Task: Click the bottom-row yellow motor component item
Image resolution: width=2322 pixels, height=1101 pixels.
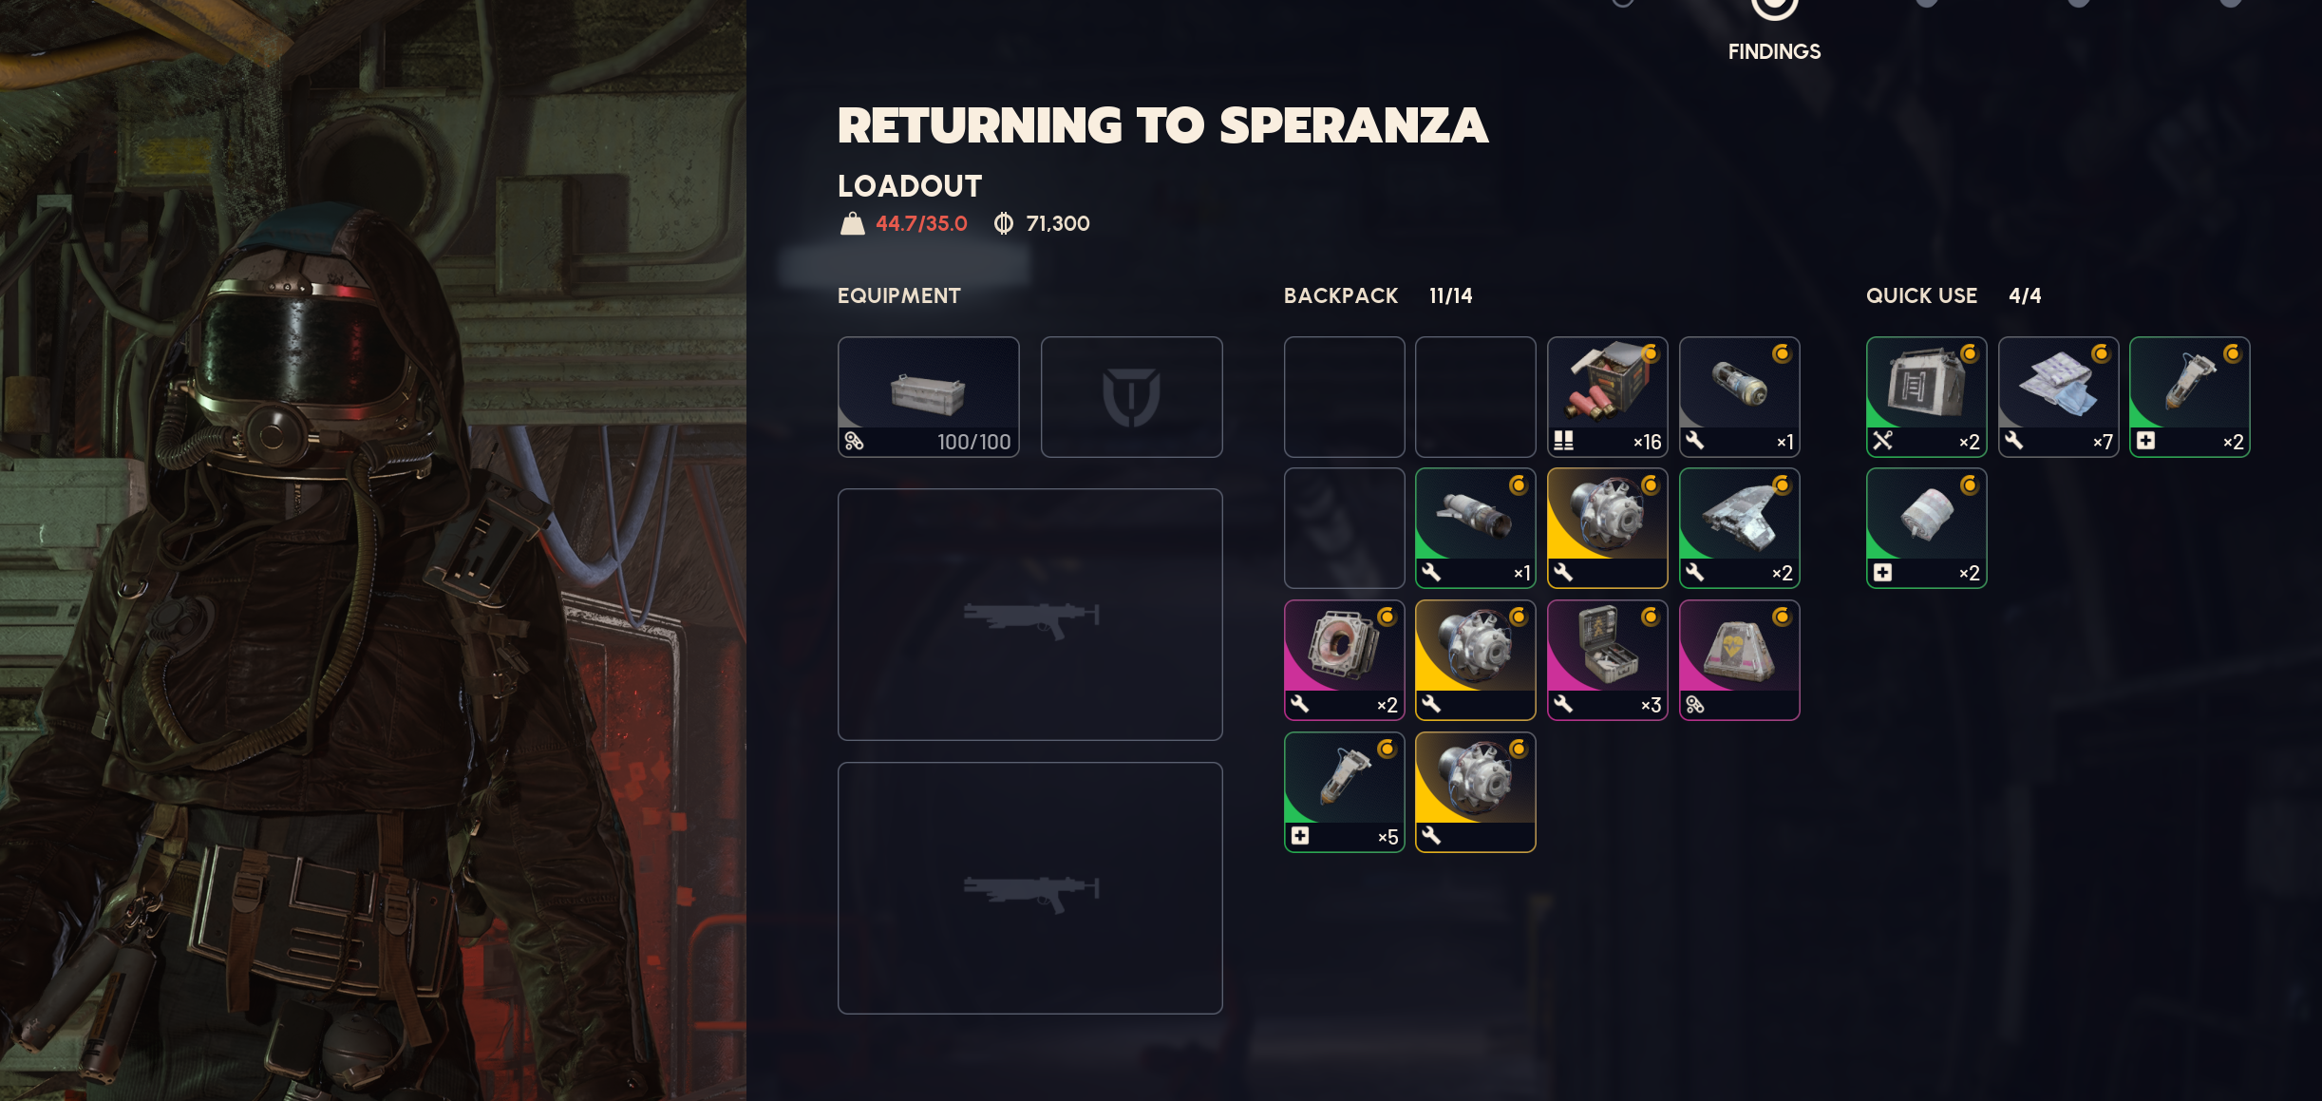Action: 1475,792
